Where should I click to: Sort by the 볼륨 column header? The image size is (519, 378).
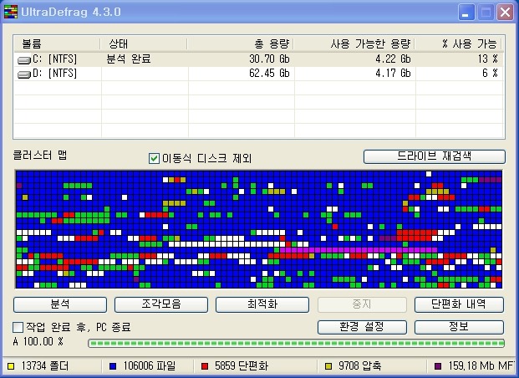click(57, 43)
